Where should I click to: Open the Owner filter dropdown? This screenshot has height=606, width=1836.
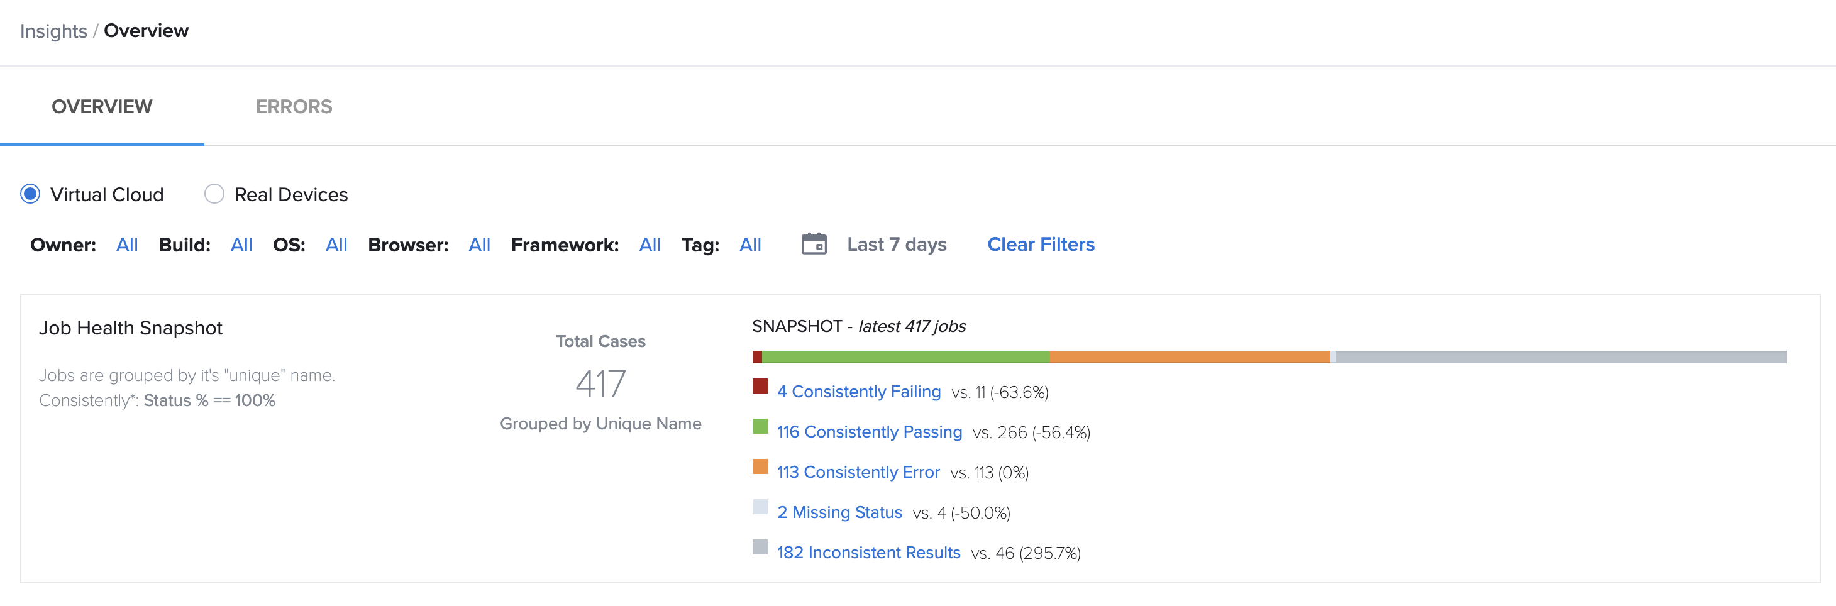click(127, 245)
